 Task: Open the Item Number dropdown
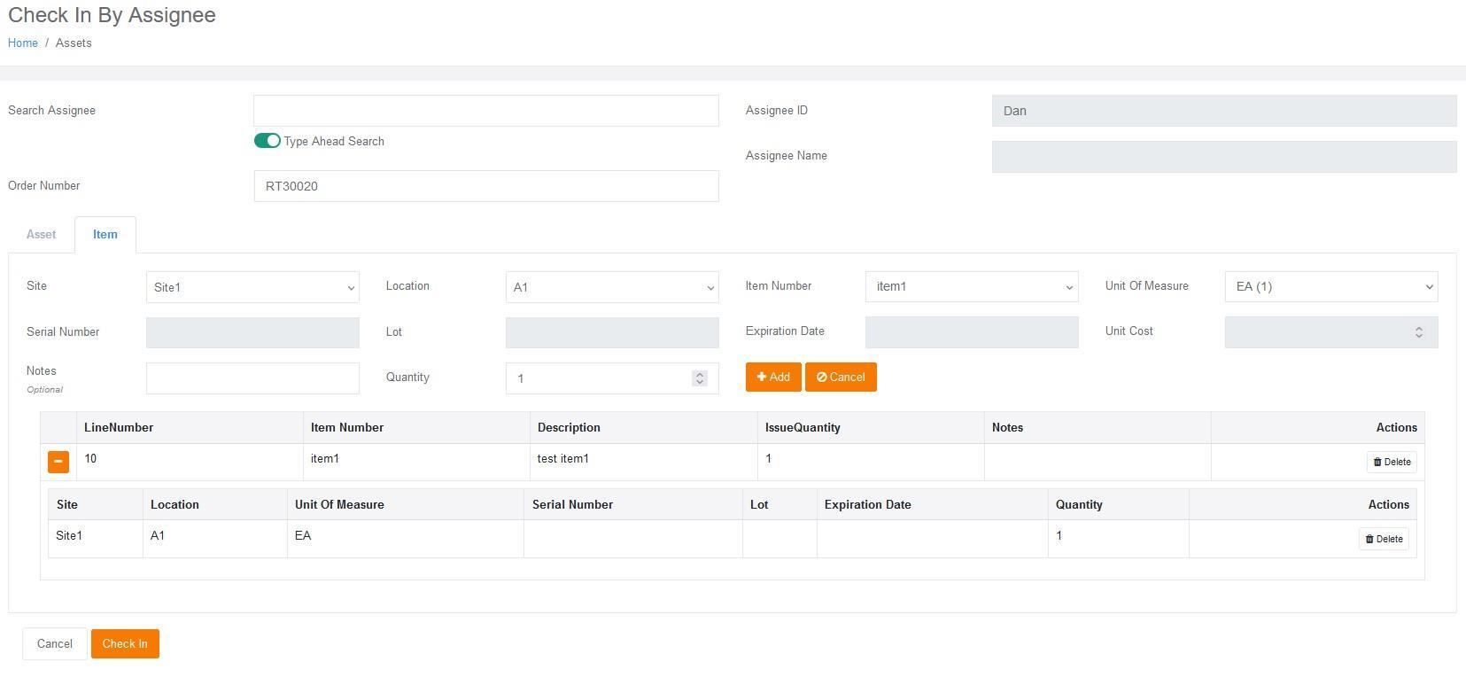point(972,286)
